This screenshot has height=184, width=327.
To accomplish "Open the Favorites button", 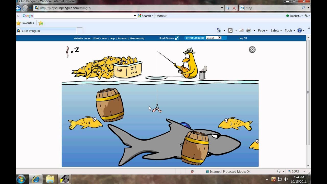I will pos(25,23).
